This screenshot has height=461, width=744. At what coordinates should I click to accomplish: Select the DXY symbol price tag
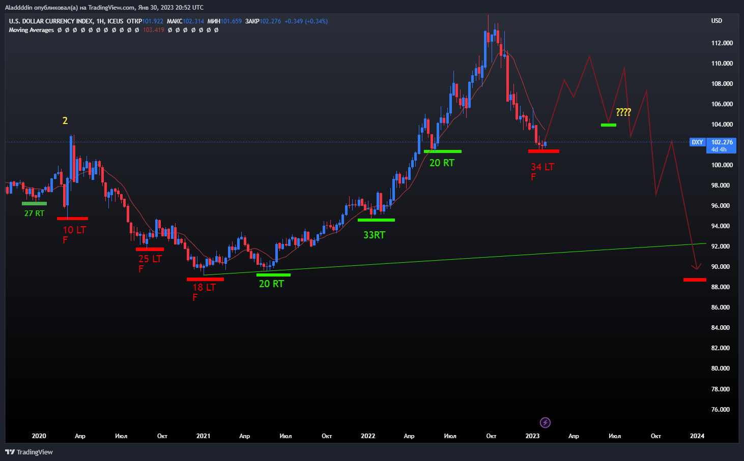pyautogui.click(x=697, y=142)
